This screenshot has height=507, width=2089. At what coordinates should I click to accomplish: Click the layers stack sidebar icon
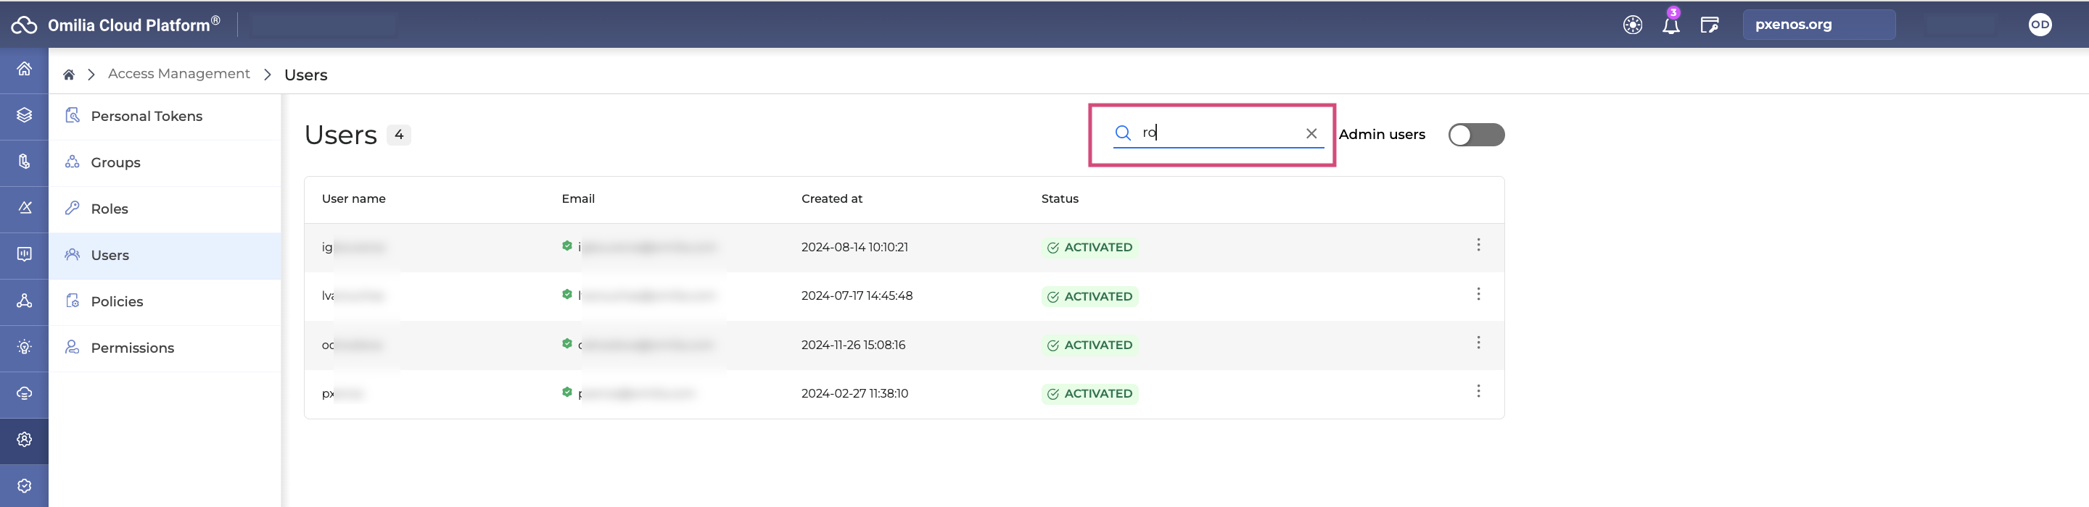25,116
